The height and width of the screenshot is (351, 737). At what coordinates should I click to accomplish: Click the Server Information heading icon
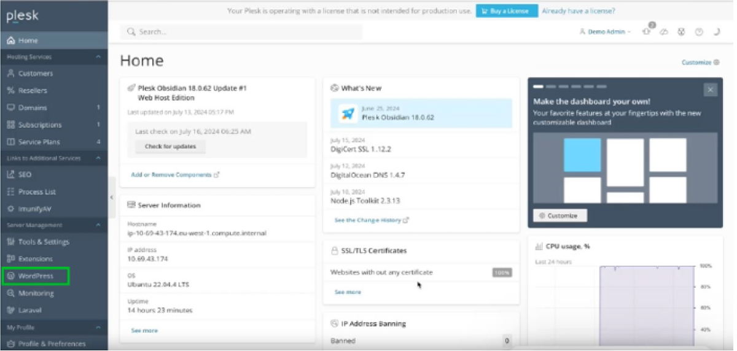pos(131,206)
